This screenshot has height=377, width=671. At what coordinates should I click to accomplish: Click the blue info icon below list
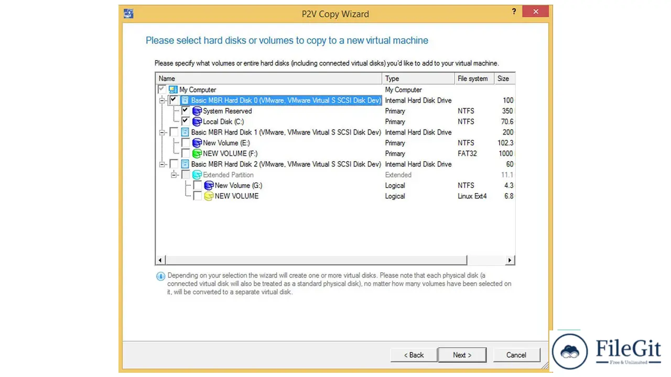coord(161,276)
